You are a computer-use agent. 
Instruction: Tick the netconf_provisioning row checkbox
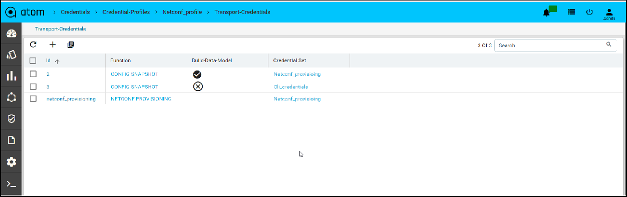click(33, 98)
